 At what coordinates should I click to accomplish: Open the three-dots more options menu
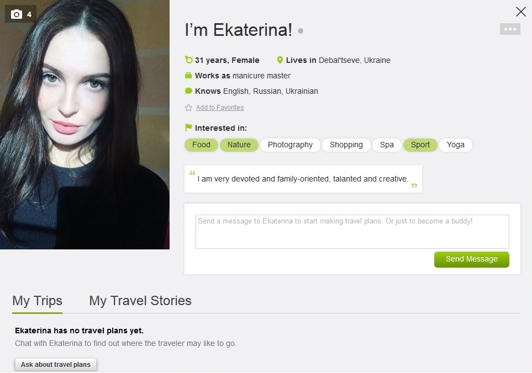(x=510, y=29)
